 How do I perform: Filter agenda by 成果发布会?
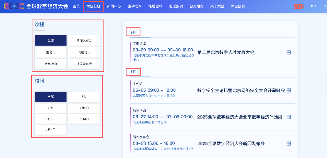click(84, 64)
